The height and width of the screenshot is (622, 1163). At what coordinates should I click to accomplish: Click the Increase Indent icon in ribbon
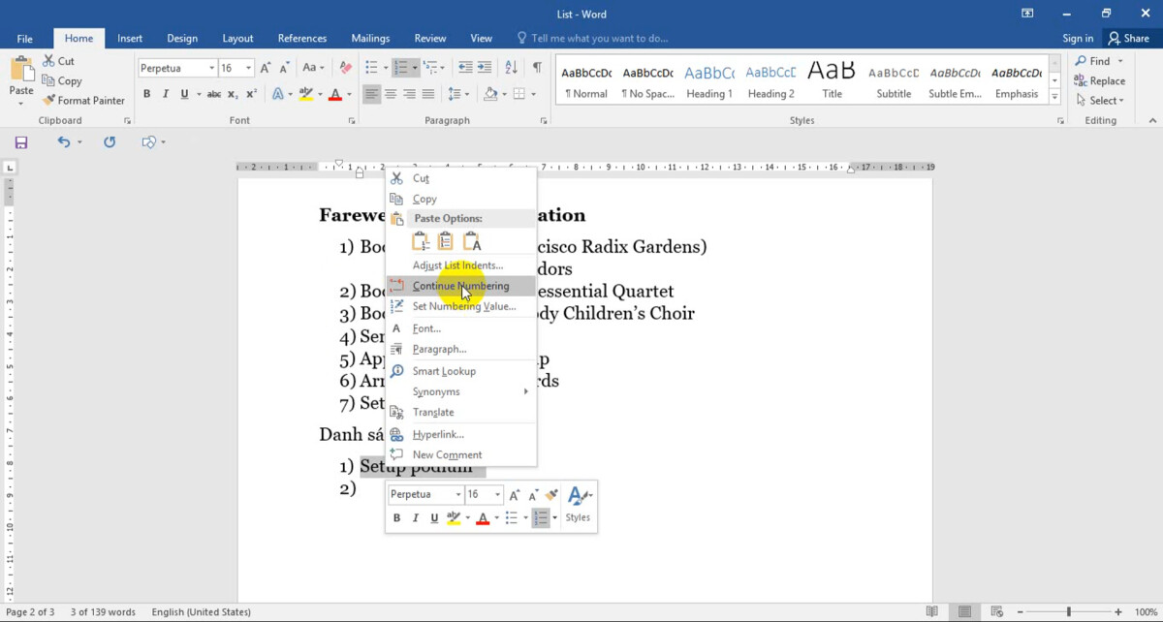tap(486, 68)
